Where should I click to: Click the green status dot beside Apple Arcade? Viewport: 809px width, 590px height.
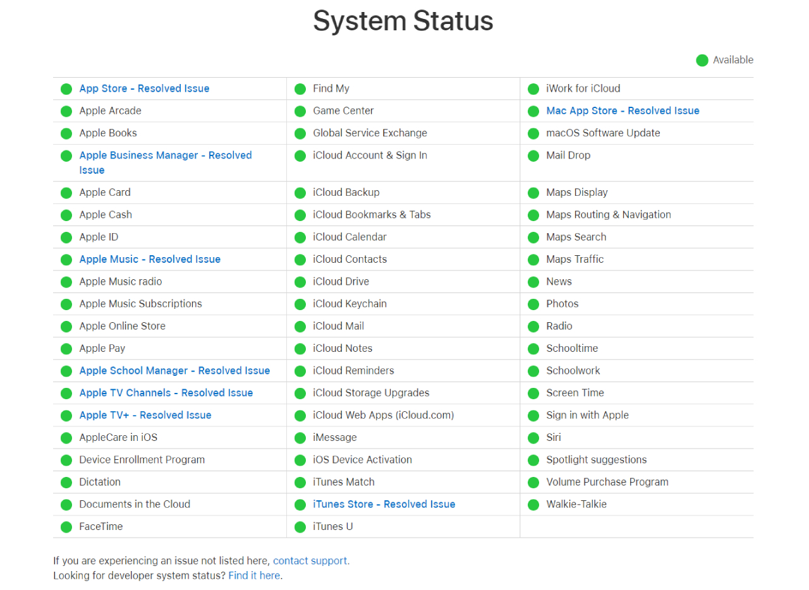66,111
